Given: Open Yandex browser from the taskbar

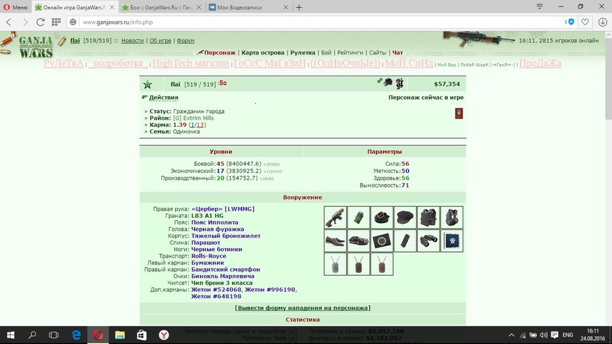Looking at the screenshot, I should [164, 335].
